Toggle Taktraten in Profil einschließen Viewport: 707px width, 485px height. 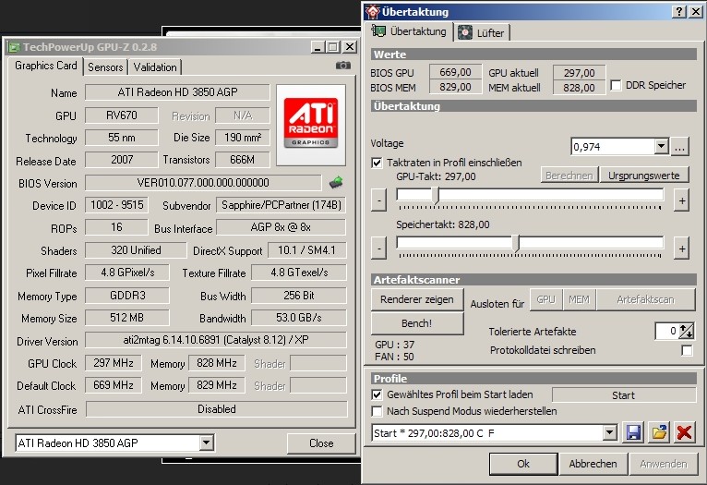click(377, 163)
